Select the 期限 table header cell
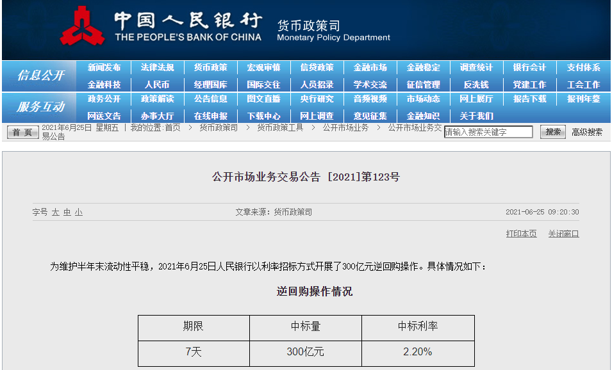The image size is (612, 370). [x=194, y=328]
